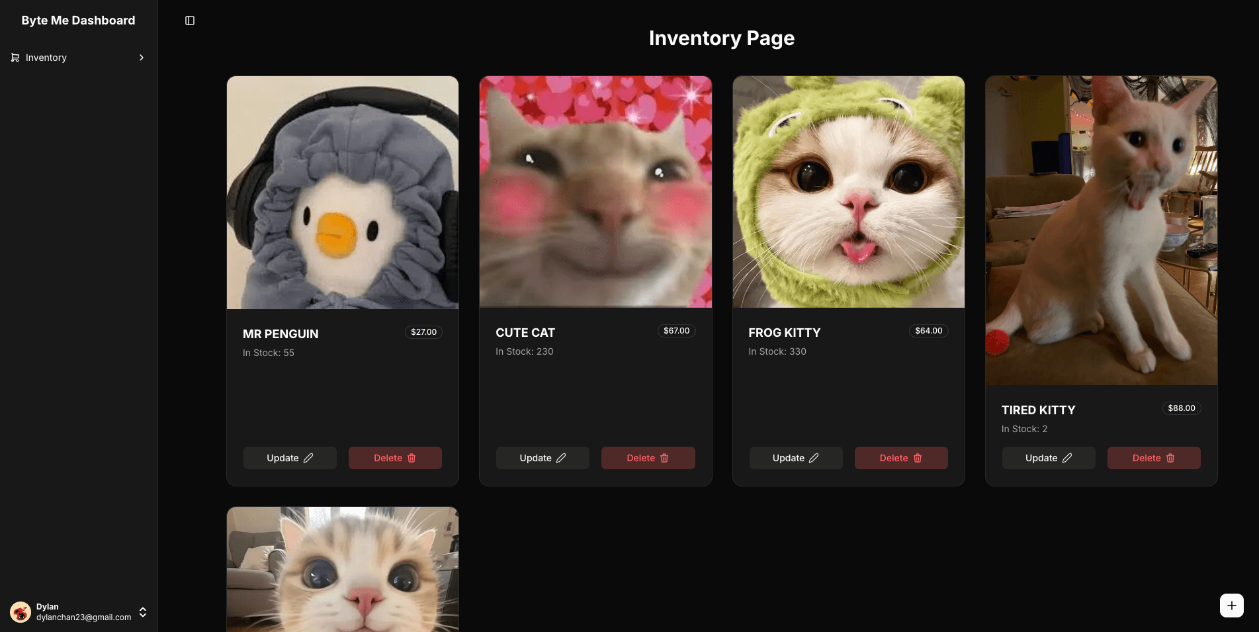Click the Byte Me Dashboard title
This screenshot has width=1259, height=632.
tap(78, 21)
